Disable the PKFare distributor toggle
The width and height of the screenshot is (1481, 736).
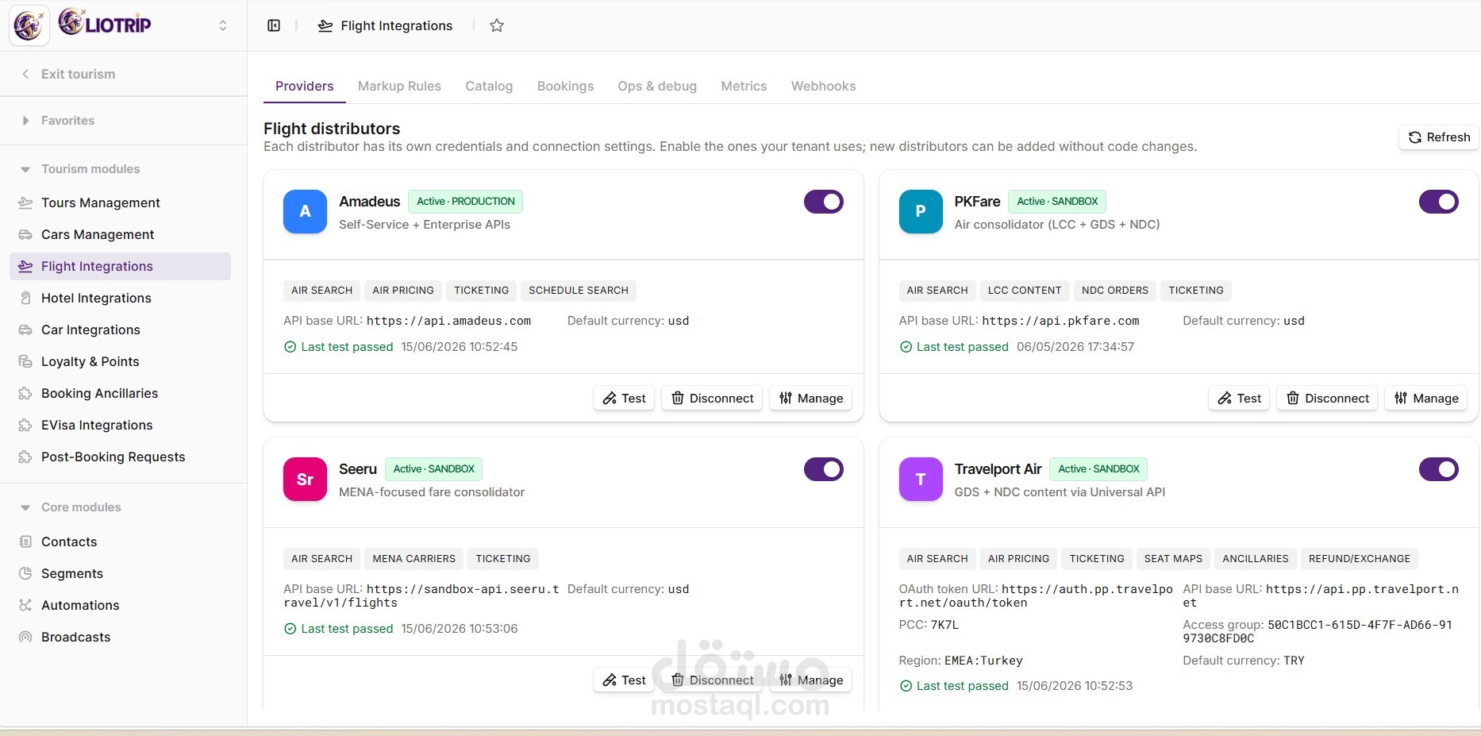point(1439,202)
